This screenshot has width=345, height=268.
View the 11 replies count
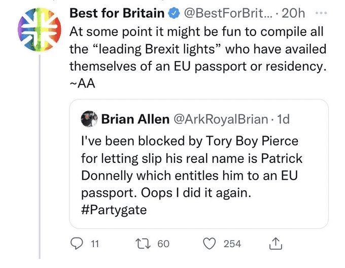click(x=94, y=244)
